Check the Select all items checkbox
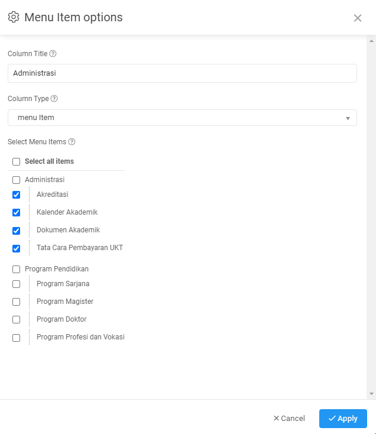 coord(17,161)
